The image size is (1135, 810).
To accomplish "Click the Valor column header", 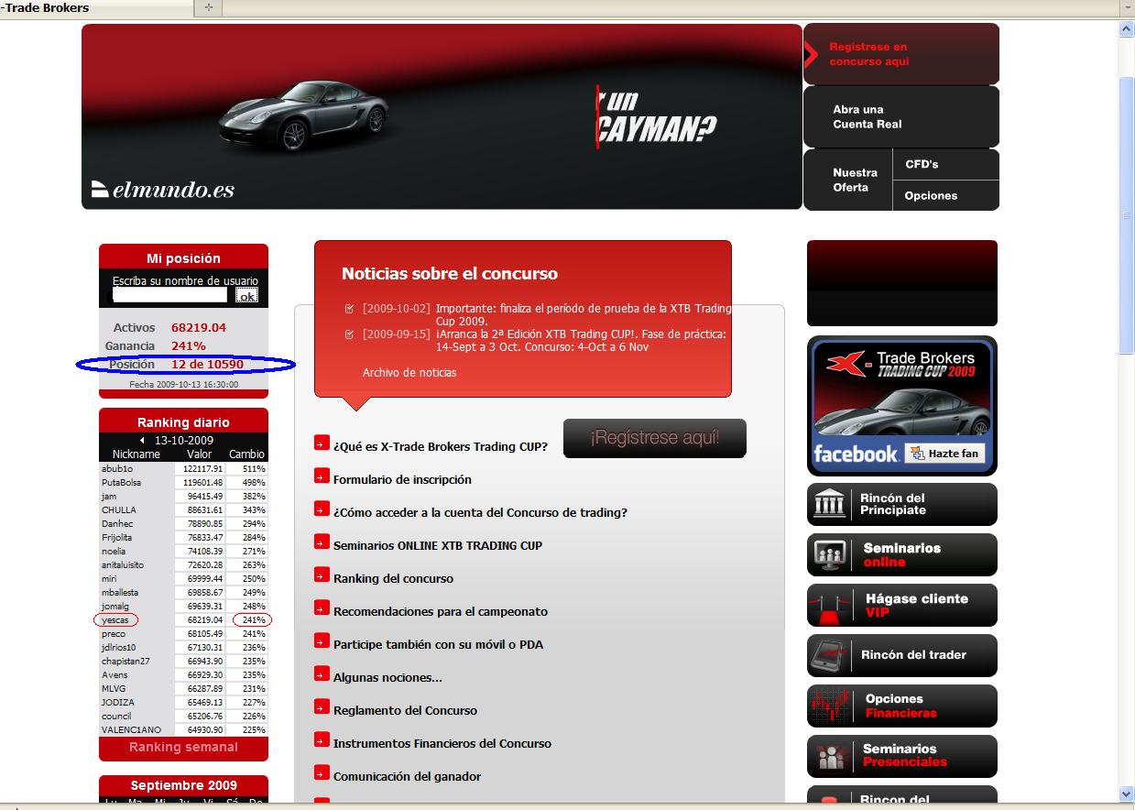I will (200, 454).
